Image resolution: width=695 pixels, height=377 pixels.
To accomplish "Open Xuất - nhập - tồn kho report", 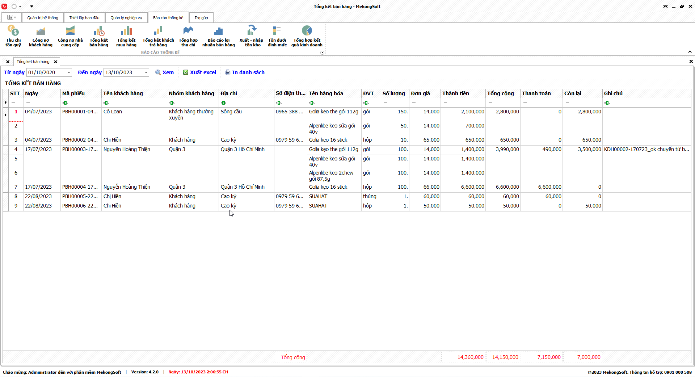I will 251,36.
